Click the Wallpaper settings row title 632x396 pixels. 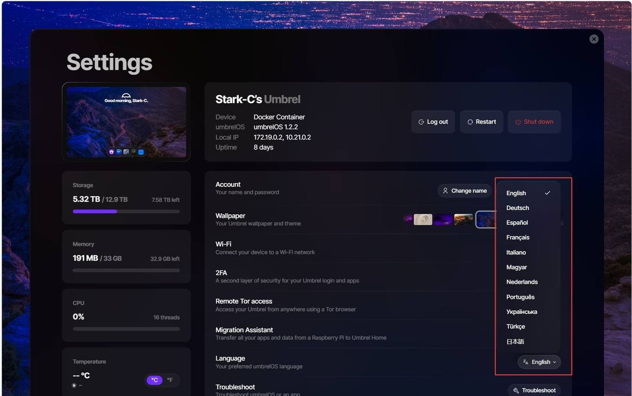231,216
